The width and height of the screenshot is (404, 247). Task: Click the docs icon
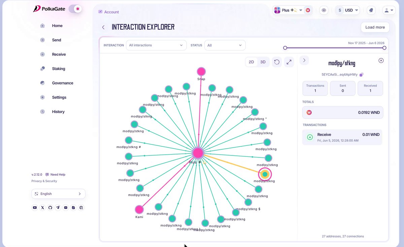point(73,208)
